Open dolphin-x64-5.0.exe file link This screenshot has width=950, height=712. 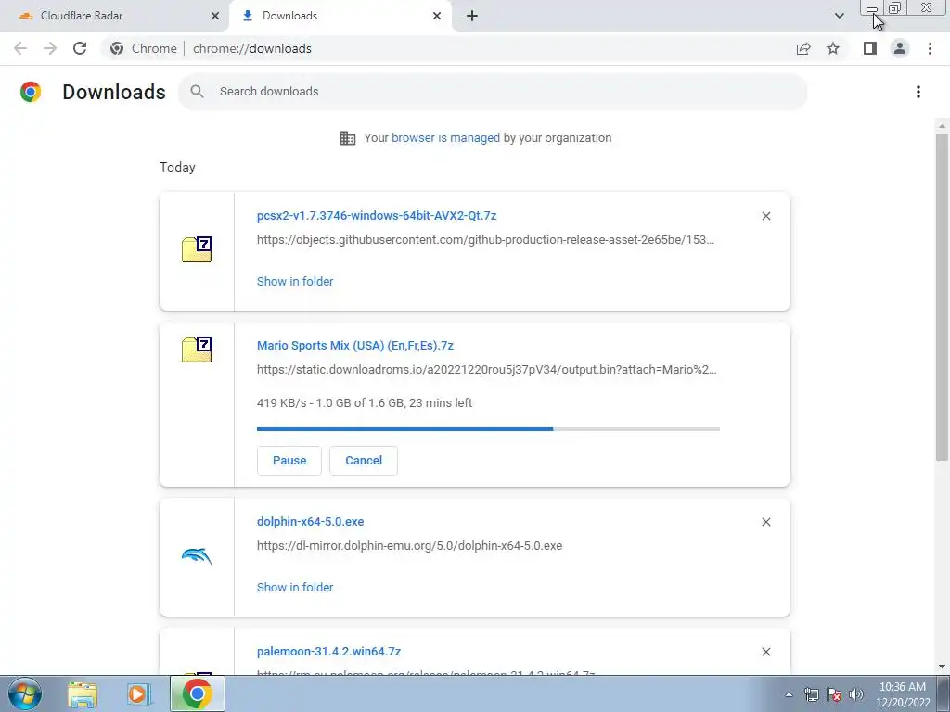(x=310, y=522)
